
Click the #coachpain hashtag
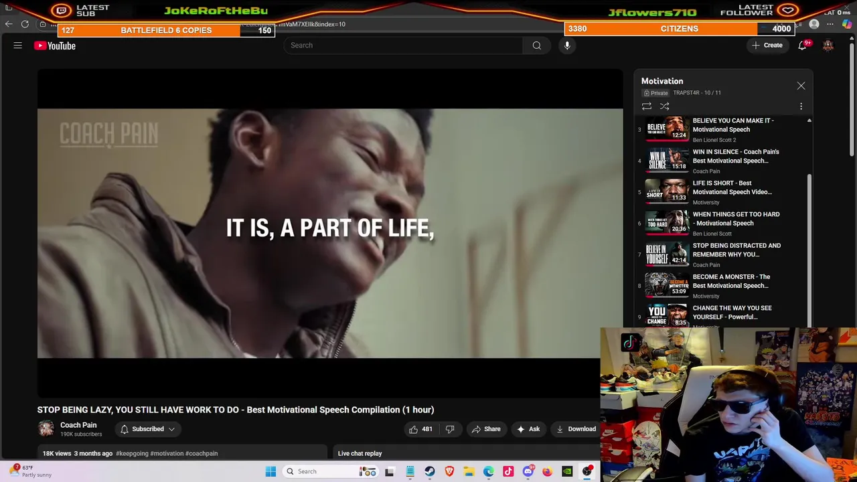coord(202,453)
